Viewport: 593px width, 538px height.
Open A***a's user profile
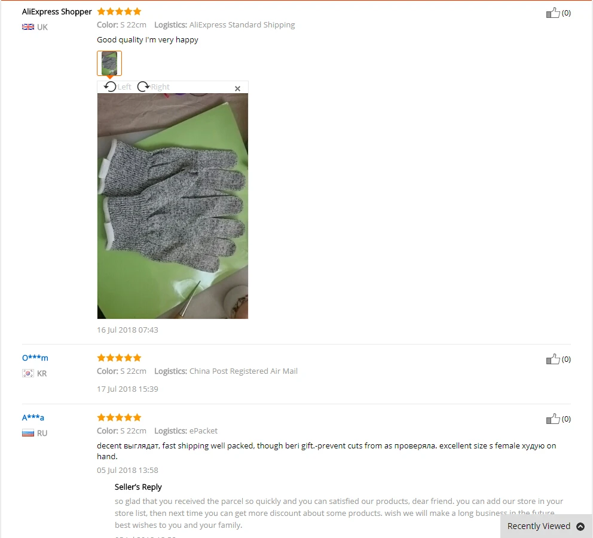point(33,417)
